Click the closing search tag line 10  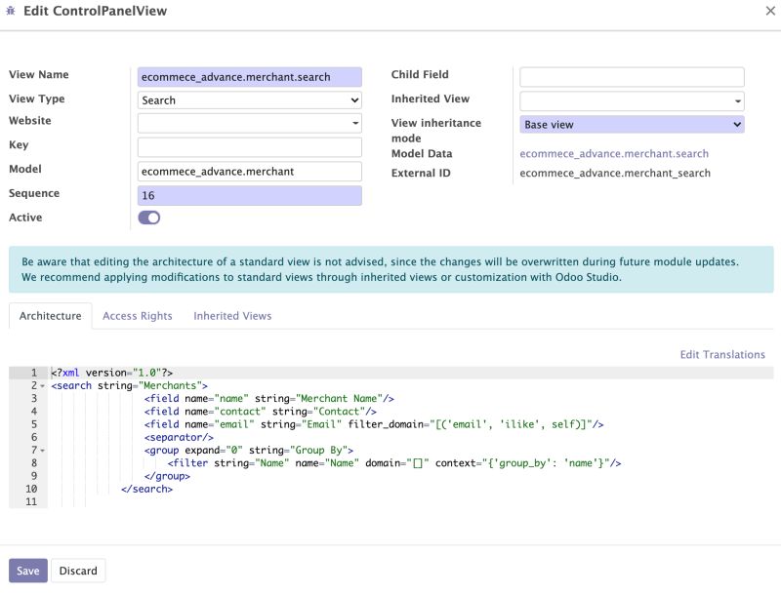point(147,489)
